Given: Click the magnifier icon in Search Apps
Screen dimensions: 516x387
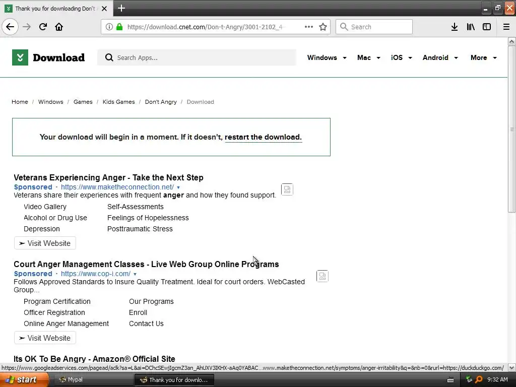Looking at the screenshot, I should point(109,57).
